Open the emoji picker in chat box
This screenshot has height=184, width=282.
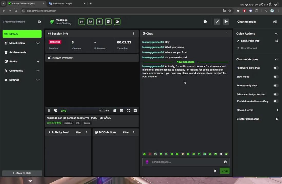[x=225, y=162]
